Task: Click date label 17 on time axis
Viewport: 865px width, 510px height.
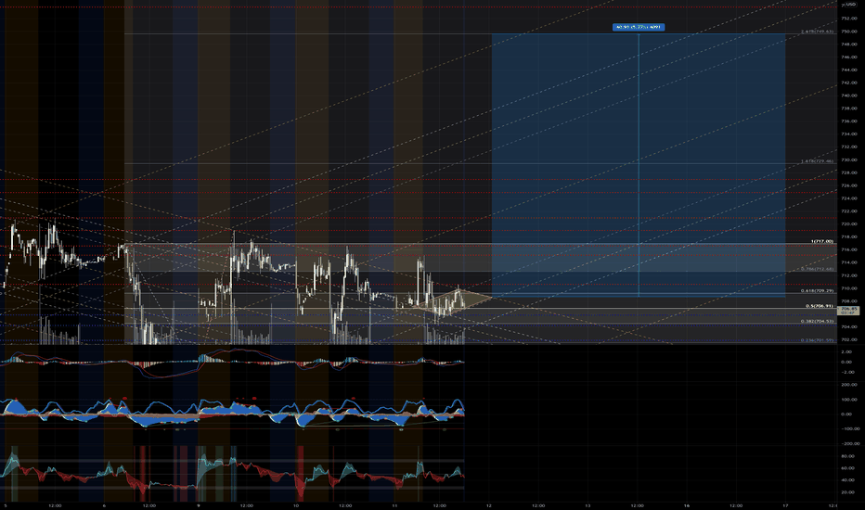Action: point(785,505)
